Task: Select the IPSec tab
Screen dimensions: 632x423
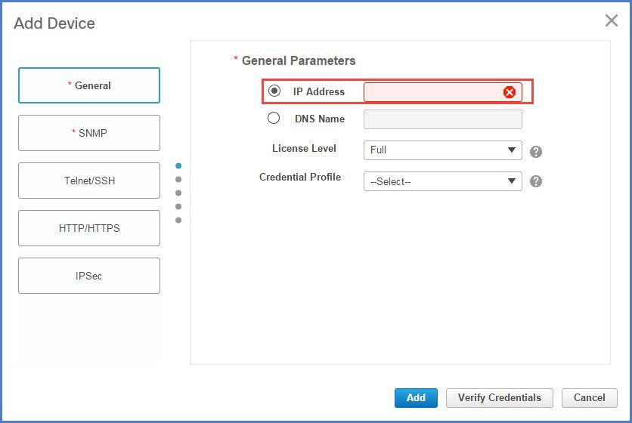Action: [89, 276]
